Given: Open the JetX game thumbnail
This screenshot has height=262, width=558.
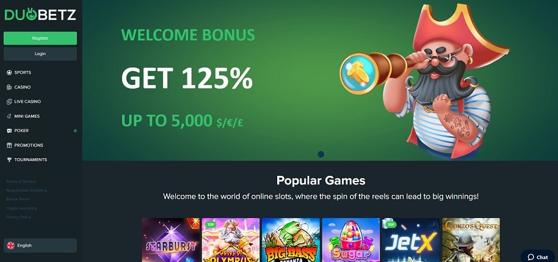Looking at the screenshot, I should [x=411, y=240].
